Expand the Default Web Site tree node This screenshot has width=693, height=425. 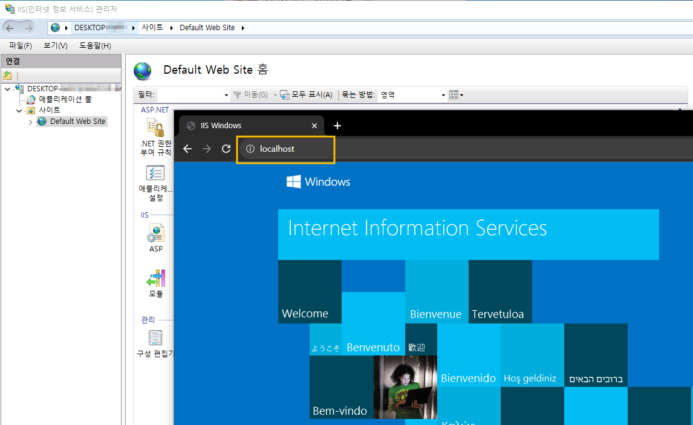pyautogui.click(x=30, y=122)
